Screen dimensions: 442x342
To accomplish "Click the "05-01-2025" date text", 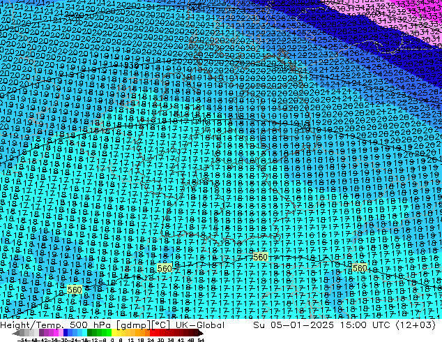I will pos(302,325).
